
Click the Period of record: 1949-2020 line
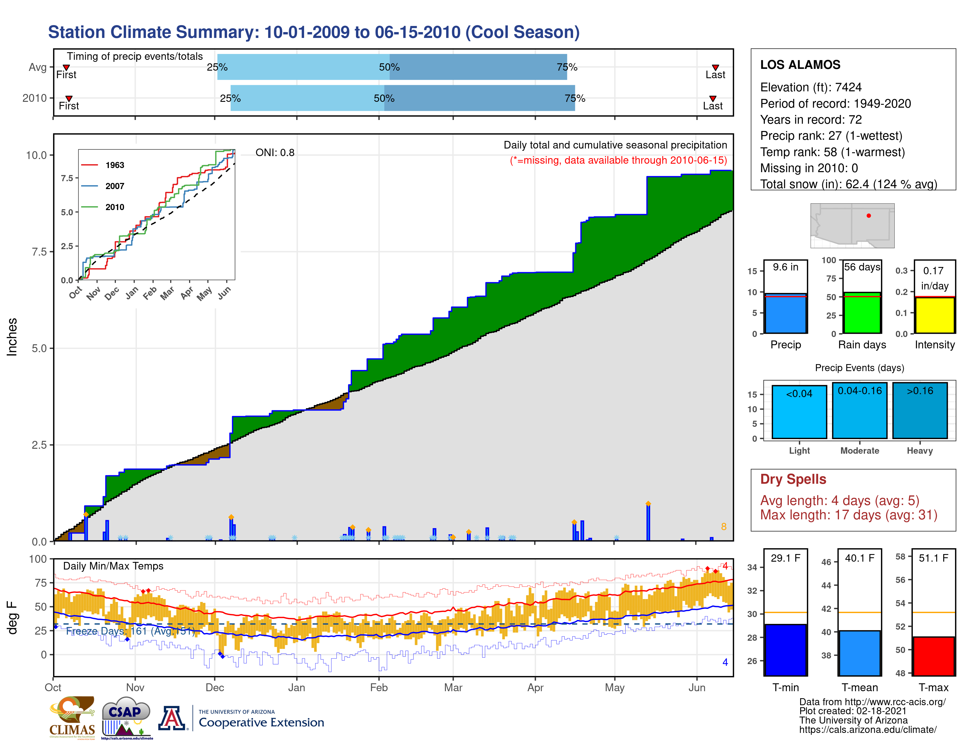pyautogui.click(x=835, y=104)
